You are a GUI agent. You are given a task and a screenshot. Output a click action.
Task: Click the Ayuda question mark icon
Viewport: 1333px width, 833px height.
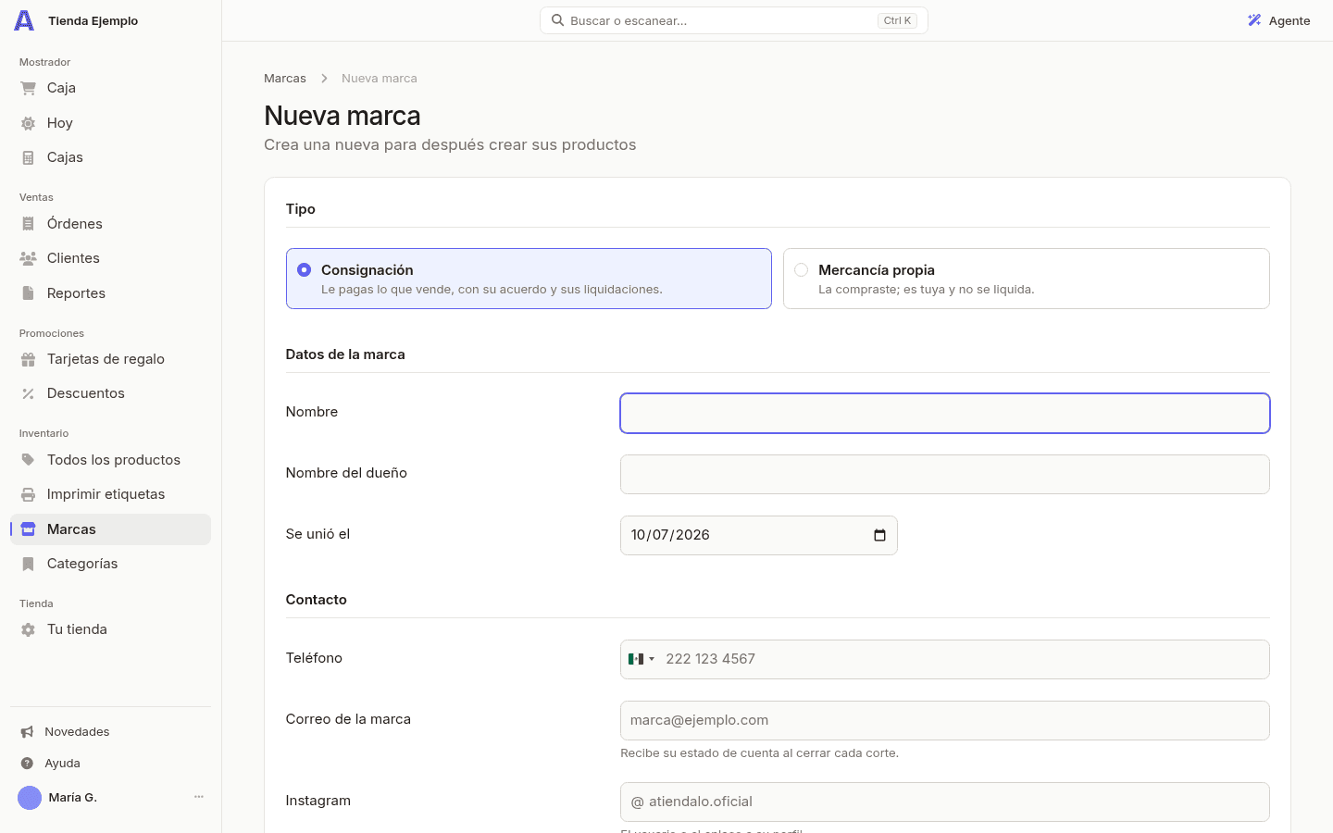(27, 764)
